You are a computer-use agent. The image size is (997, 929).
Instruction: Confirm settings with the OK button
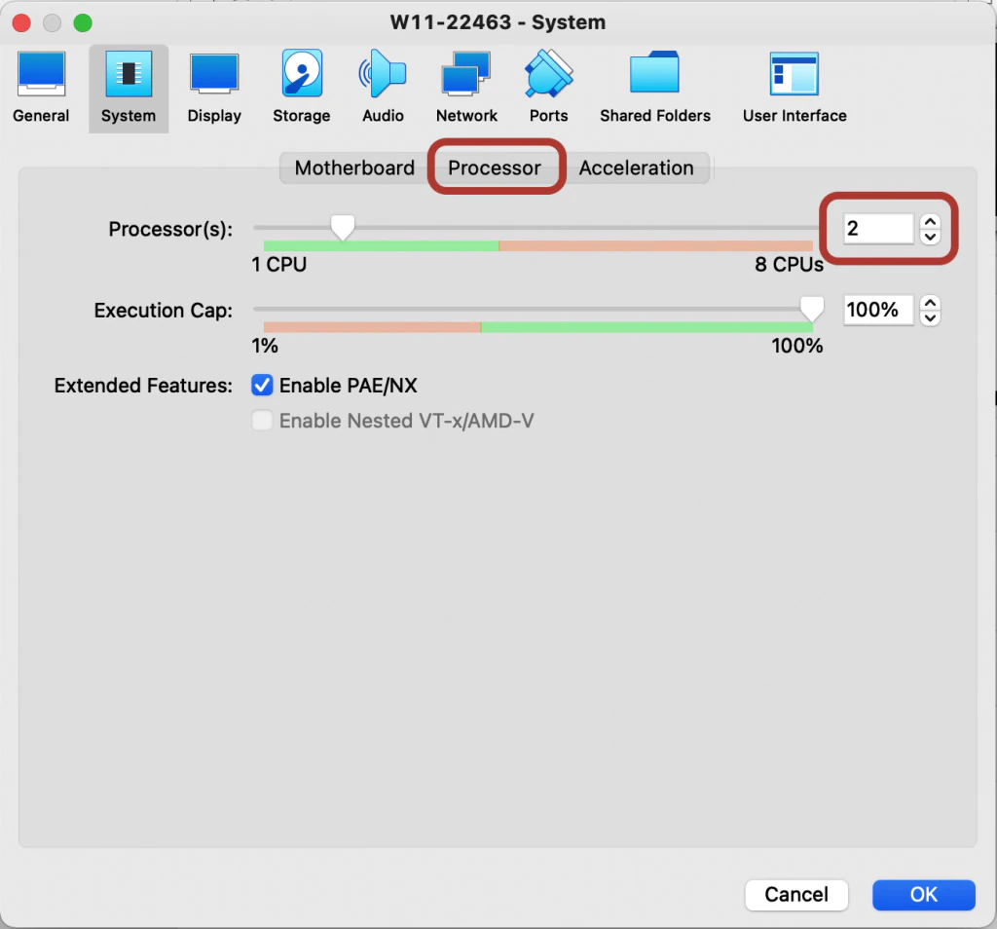(924, 895)
